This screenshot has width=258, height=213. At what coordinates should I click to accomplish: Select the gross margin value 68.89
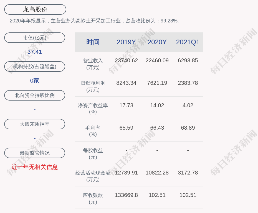click(188, 128)
